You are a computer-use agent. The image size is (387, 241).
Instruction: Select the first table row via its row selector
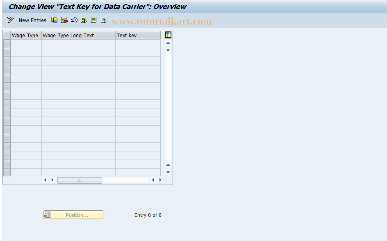(7, 44)
